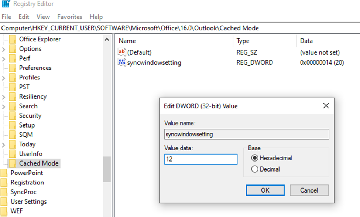Screen dimensions: 360x217
Task: Open the Edit menu
Action: [24, 17]
